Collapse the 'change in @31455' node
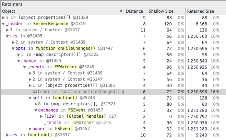 point(19,61)
